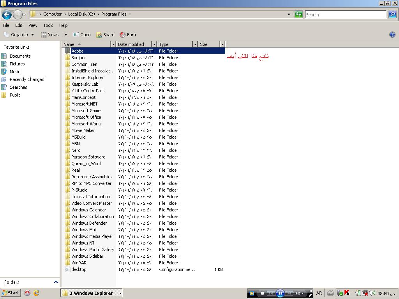
Task: Open the Recently Changed link
Action: 27,79
